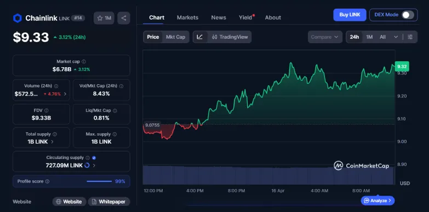The height and width of the screenshot is (212, 429).
Task: Open the chart settings sliders icon
Action: pyautogui.click(x=410, y=37)
